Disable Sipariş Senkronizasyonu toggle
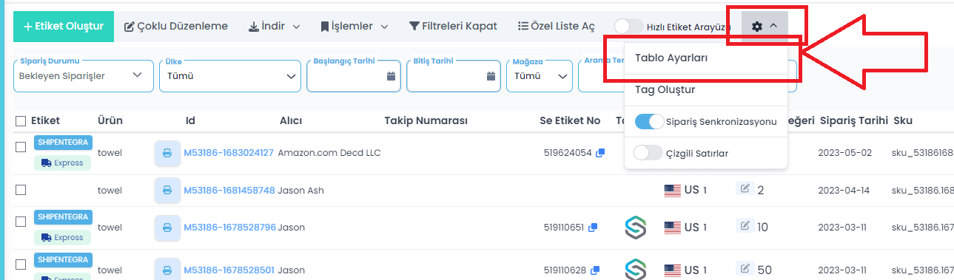Viewport: 954px width, 280px height. [x=649, y=121]
